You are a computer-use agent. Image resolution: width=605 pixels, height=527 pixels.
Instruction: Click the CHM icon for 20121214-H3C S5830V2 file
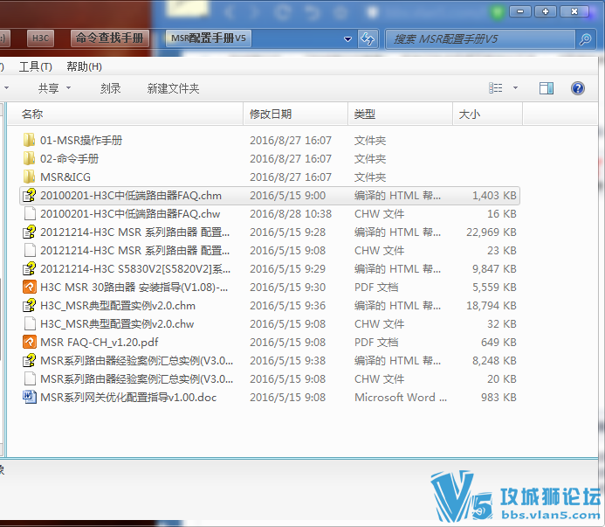pyautogui.click(x=30, y=269)
